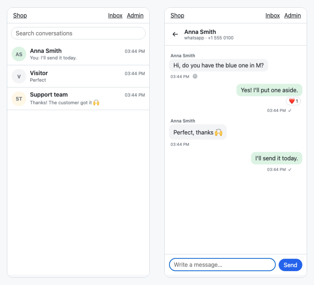The height and width of the screenshot is (285, 314).
Task: Click Anna Smith name in chat header
Action: (x=200, y=32)
